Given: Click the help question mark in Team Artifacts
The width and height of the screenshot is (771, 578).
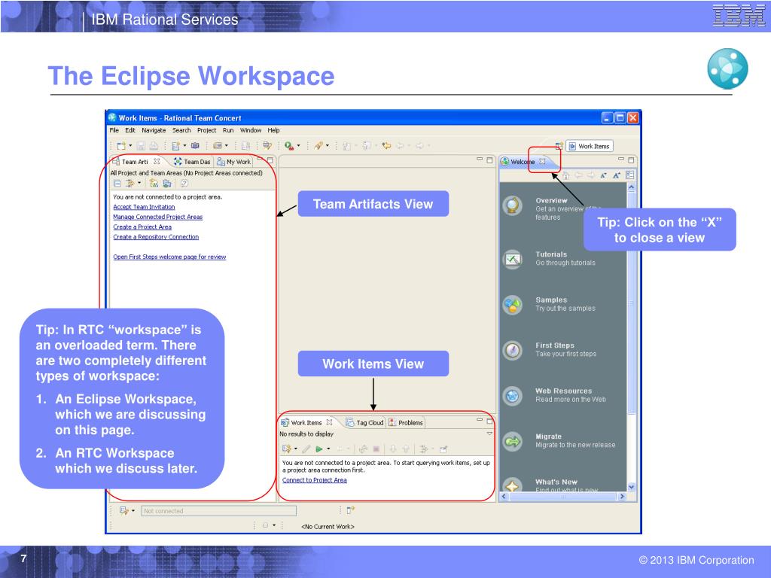Looking at the screenshot, I should tap(184, 184).
